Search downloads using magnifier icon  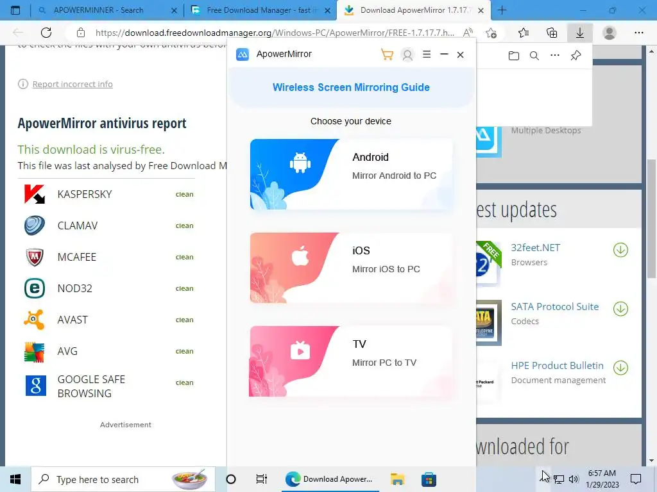tap(534, 56)
